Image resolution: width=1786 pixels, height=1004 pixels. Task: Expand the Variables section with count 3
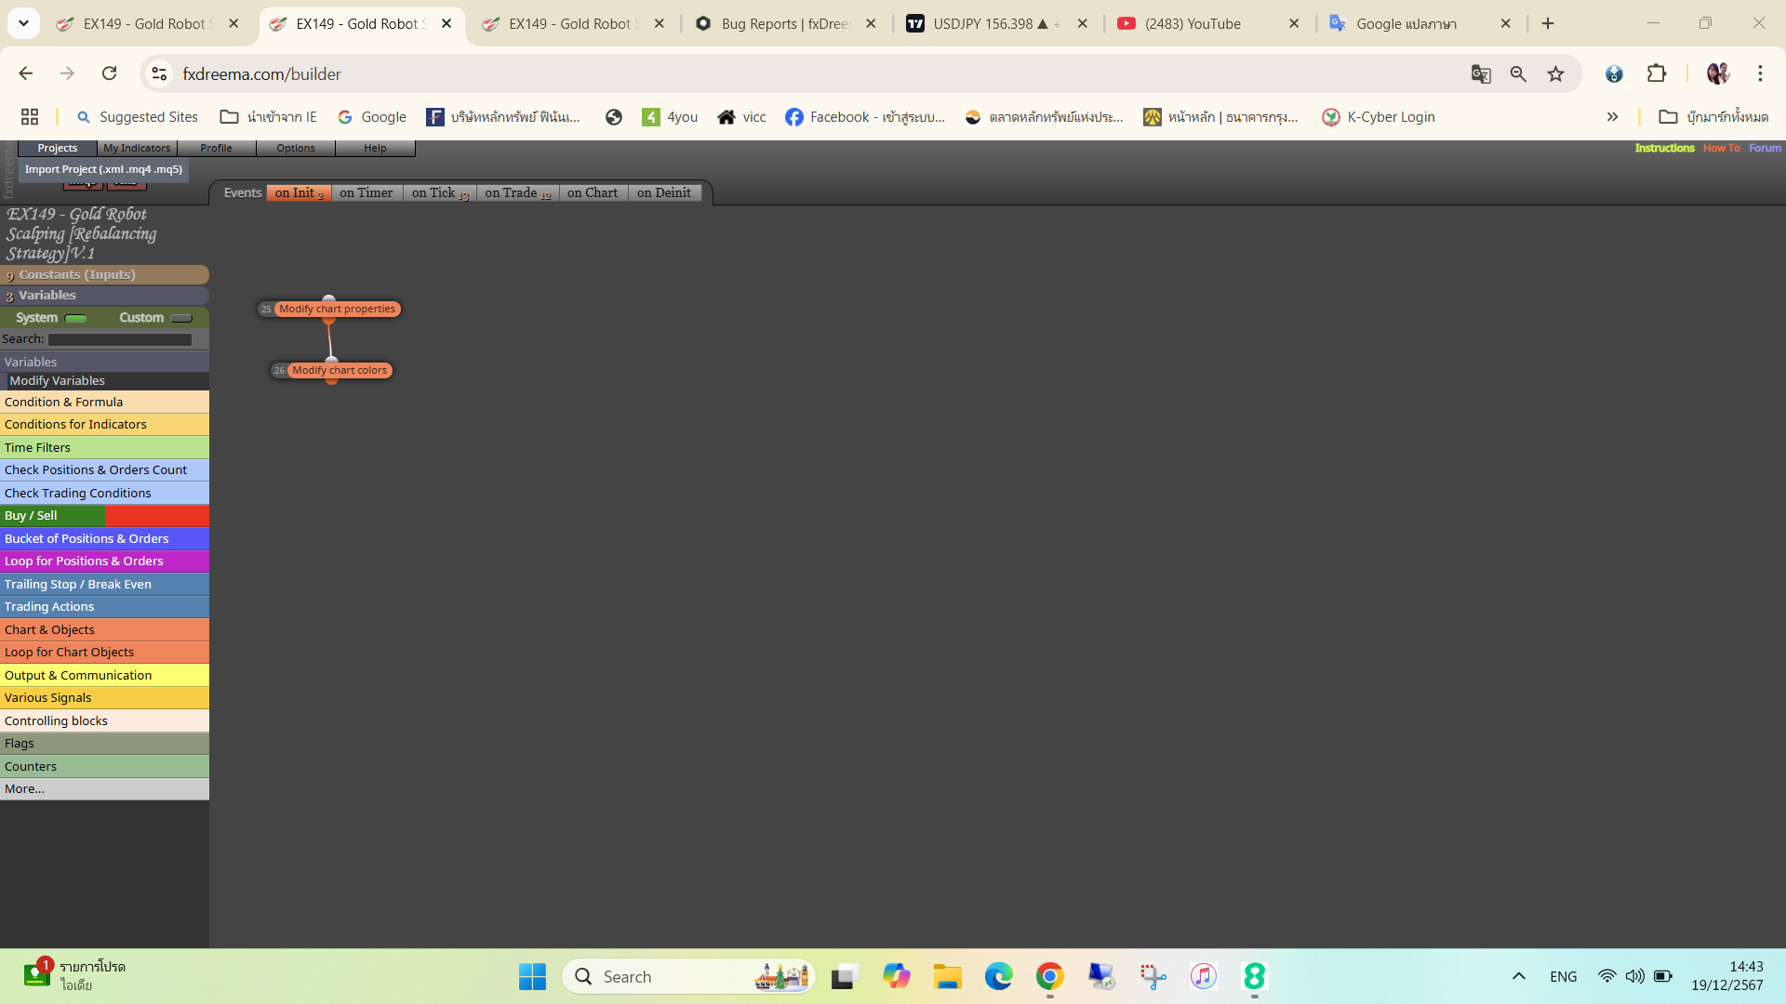point(104,296)
